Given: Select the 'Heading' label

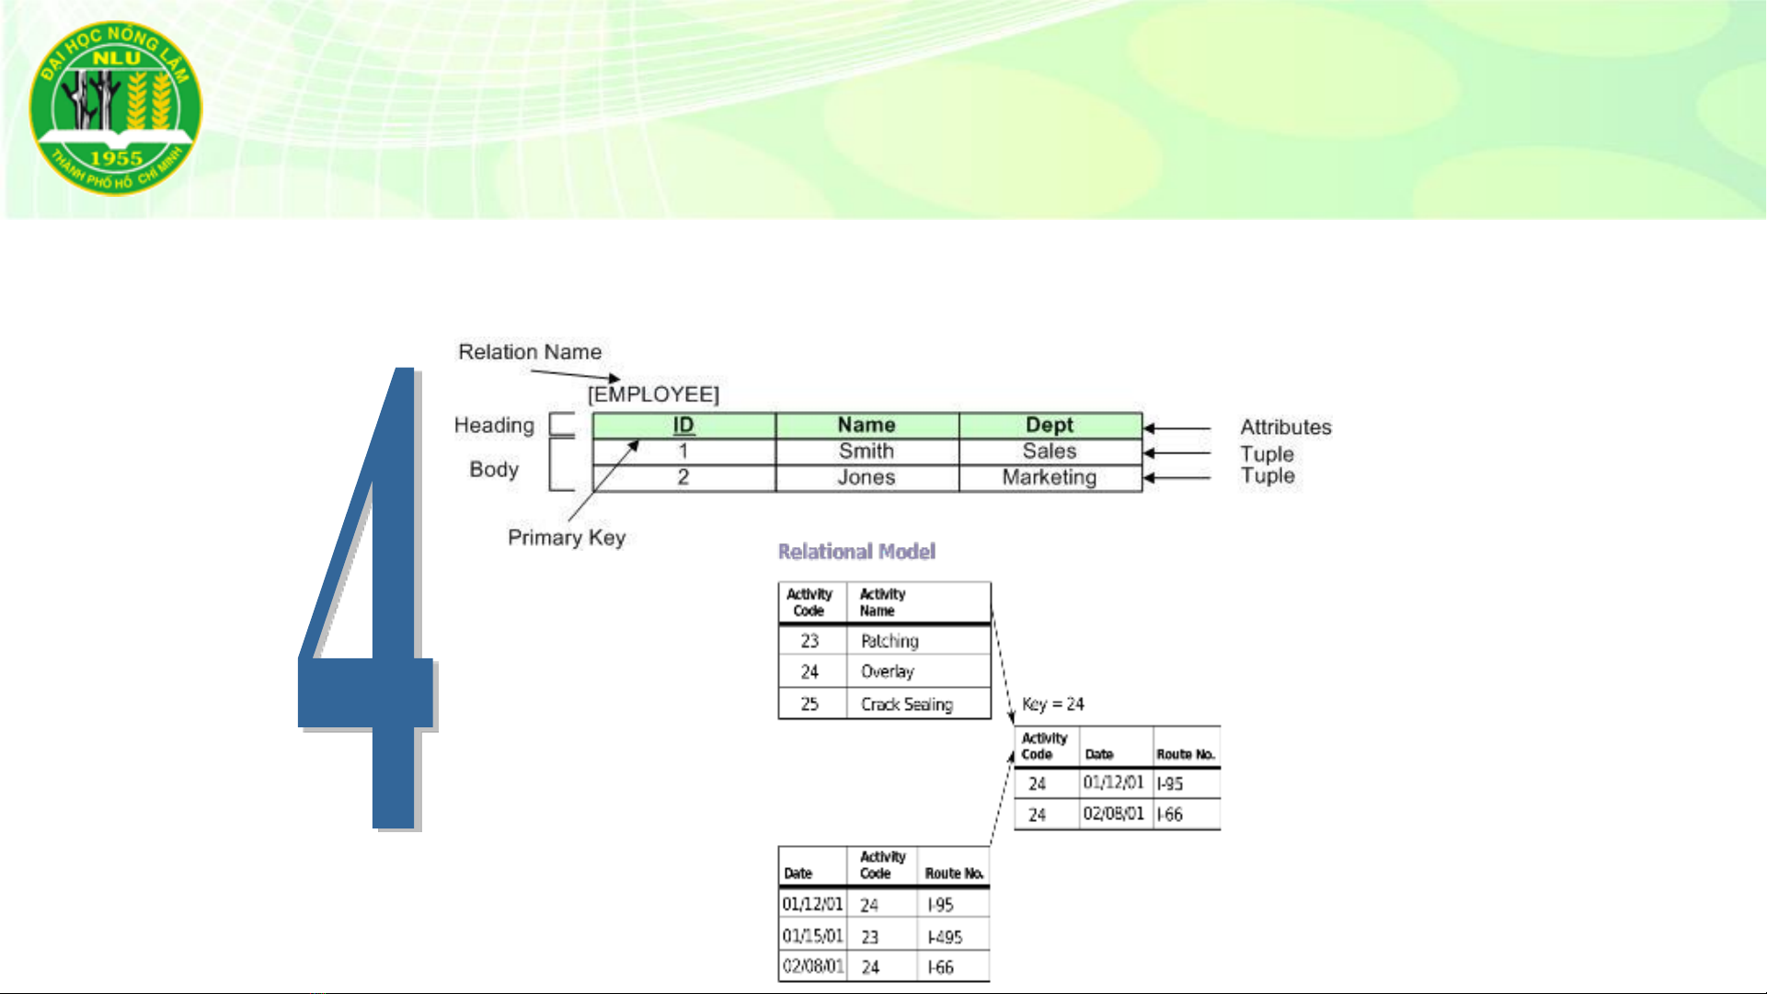Looking at the screenshot, I should click(x=494, y=426).
